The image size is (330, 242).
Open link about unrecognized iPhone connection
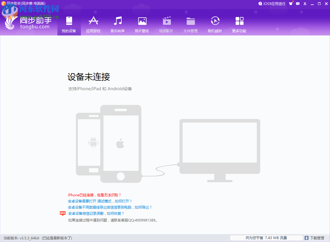point(94,195)
